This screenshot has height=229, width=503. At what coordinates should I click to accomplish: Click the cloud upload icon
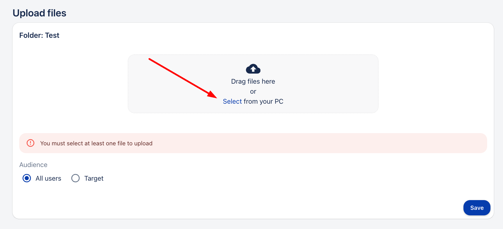253,69
